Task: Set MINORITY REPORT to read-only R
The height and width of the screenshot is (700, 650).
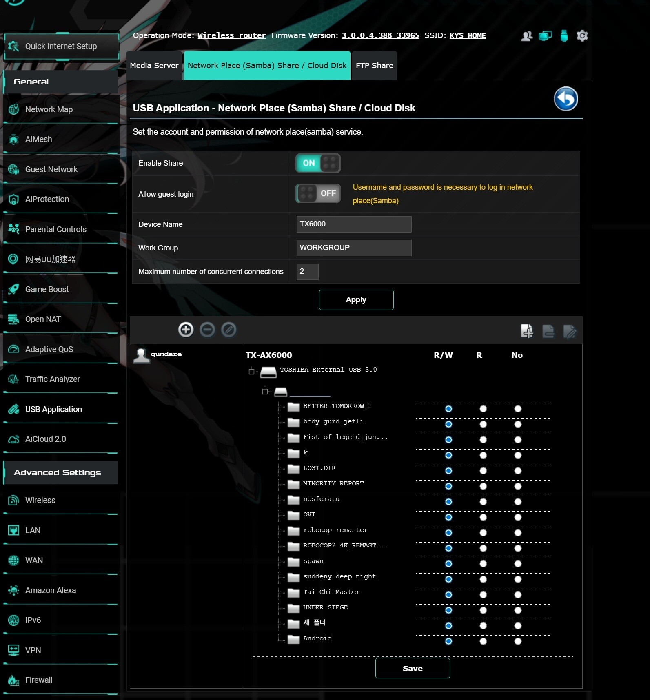Action: click(483, 486)
